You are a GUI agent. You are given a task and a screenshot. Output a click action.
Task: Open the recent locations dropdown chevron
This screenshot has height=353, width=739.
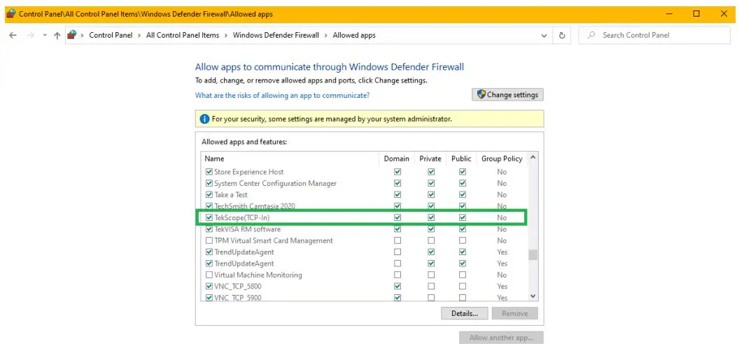45,35
